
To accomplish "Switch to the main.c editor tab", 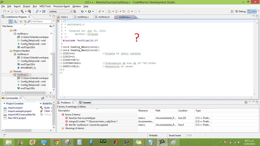I will [x=64, y=17].
